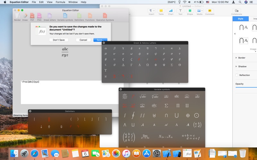Enable the Reflection checkbox
This screenshot has height=160, width=257.
click(x=237, y=75)
